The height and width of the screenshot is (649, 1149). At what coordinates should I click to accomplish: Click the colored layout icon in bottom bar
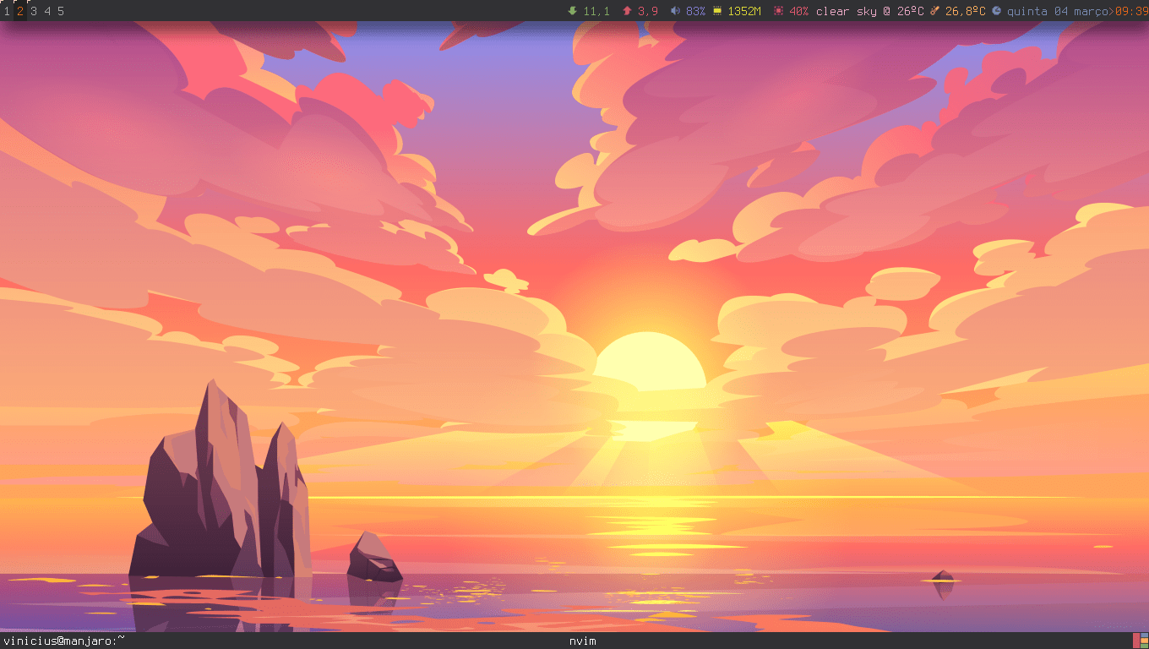click(1141, 641)
